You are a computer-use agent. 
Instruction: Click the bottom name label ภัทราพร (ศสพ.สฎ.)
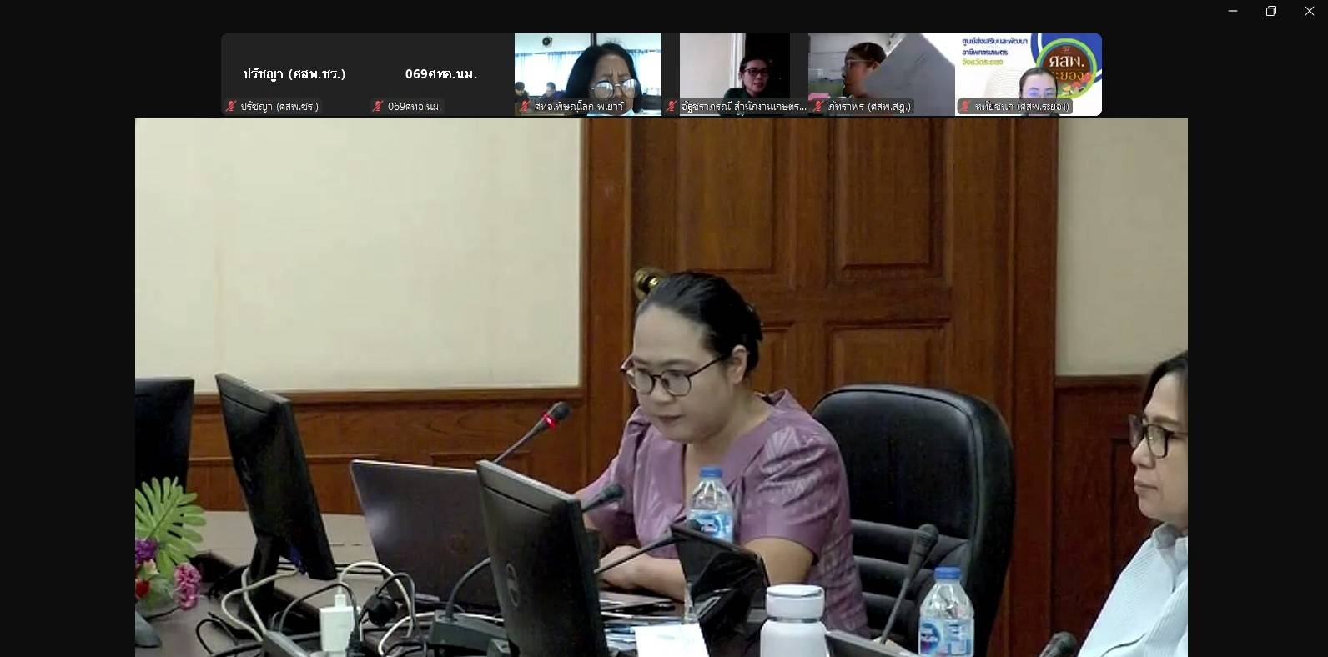(869, 107)
